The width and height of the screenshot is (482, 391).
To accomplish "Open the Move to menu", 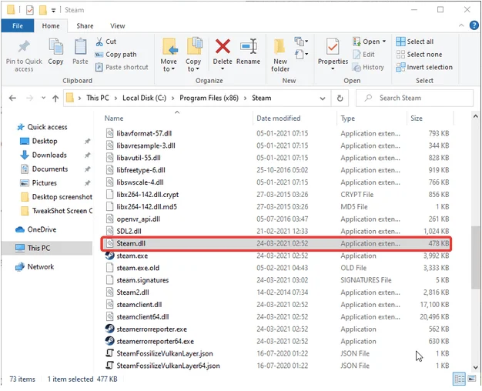I will coord(169,55).
